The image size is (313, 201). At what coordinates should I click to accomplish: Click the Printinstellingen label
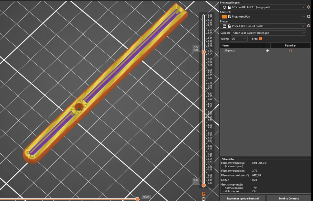pos(230,3)
